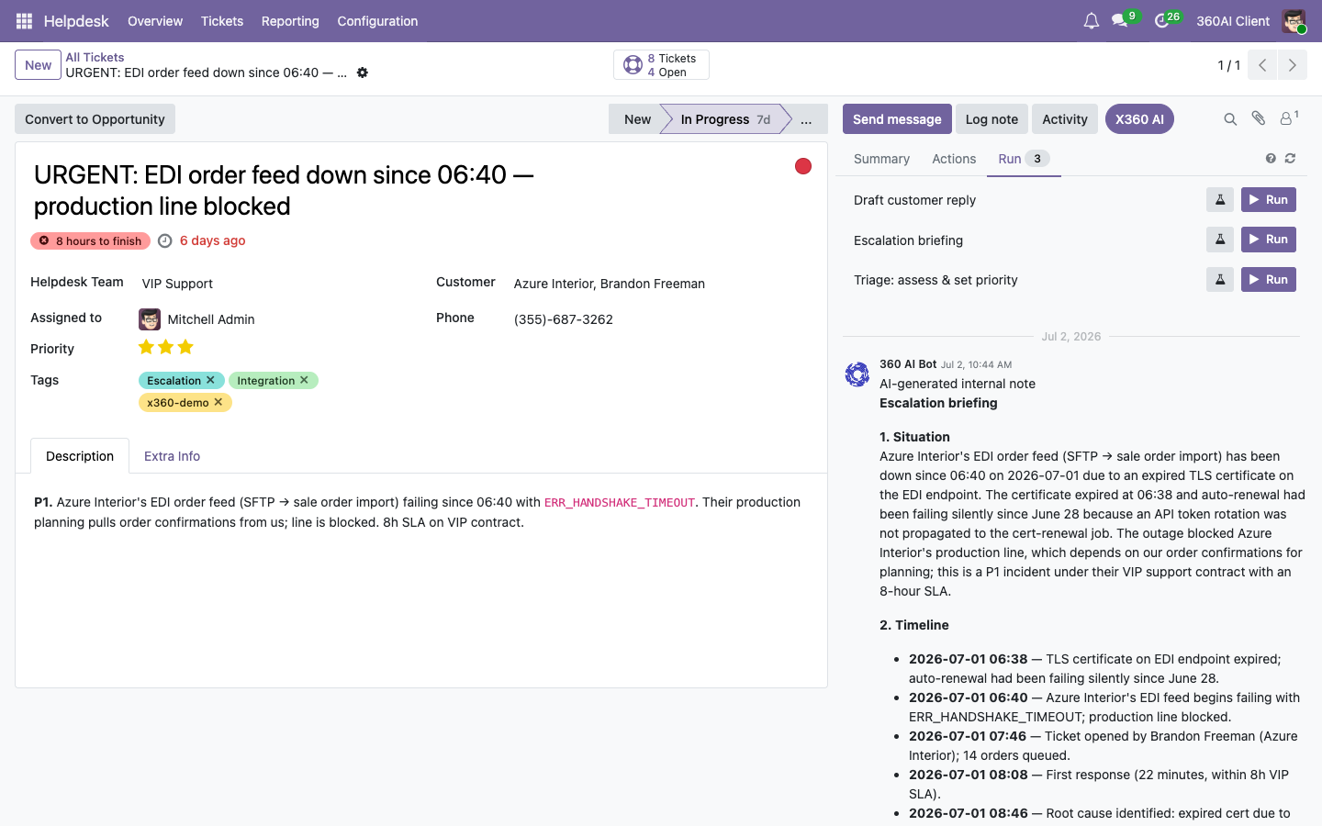This screenshot has height=826, width=1322.
Task: Open conversations icon with badge 9
Action: click(x=1120, y=20)
